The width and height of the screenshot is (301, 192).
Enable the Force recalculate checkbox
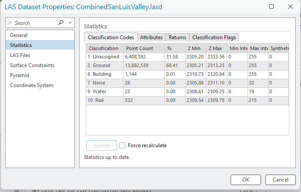[x=123, y=145]
